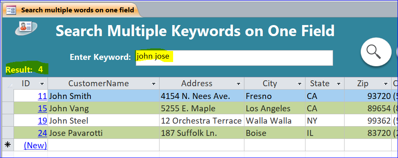Open the CustomerName column filter dropdown
The image size is (398, 158).
(x=154, y=84)
